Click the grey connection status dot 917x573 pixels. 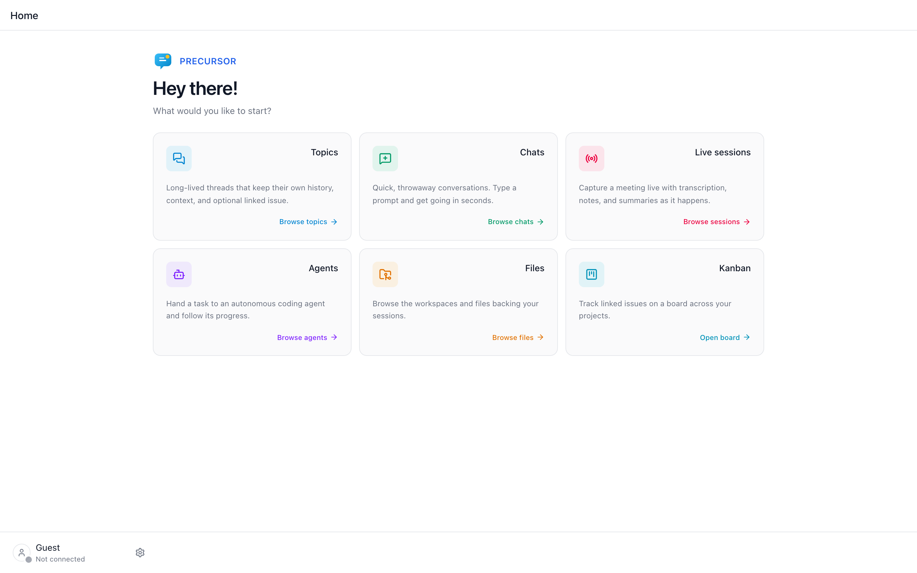coord(28,560)
